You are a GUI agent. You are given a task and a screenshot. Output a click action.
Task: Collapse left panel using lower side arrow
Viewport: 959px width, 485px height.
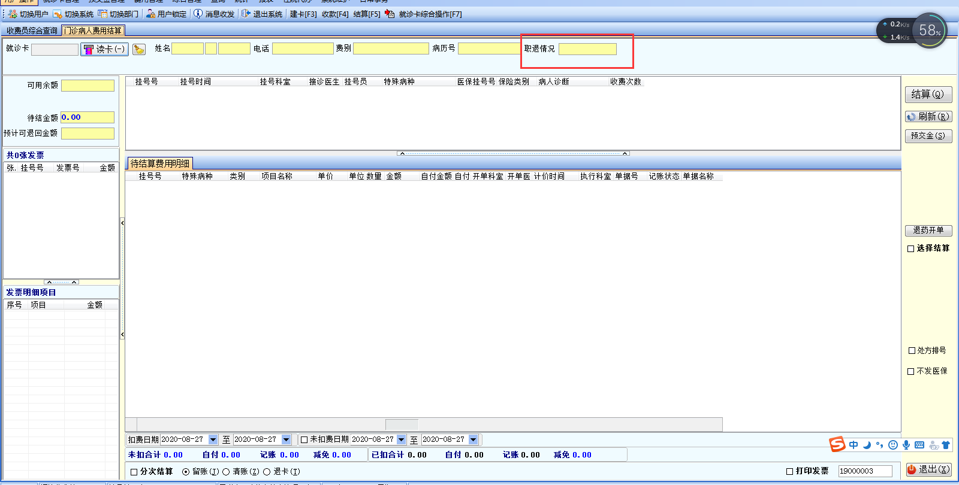(122, 335)
